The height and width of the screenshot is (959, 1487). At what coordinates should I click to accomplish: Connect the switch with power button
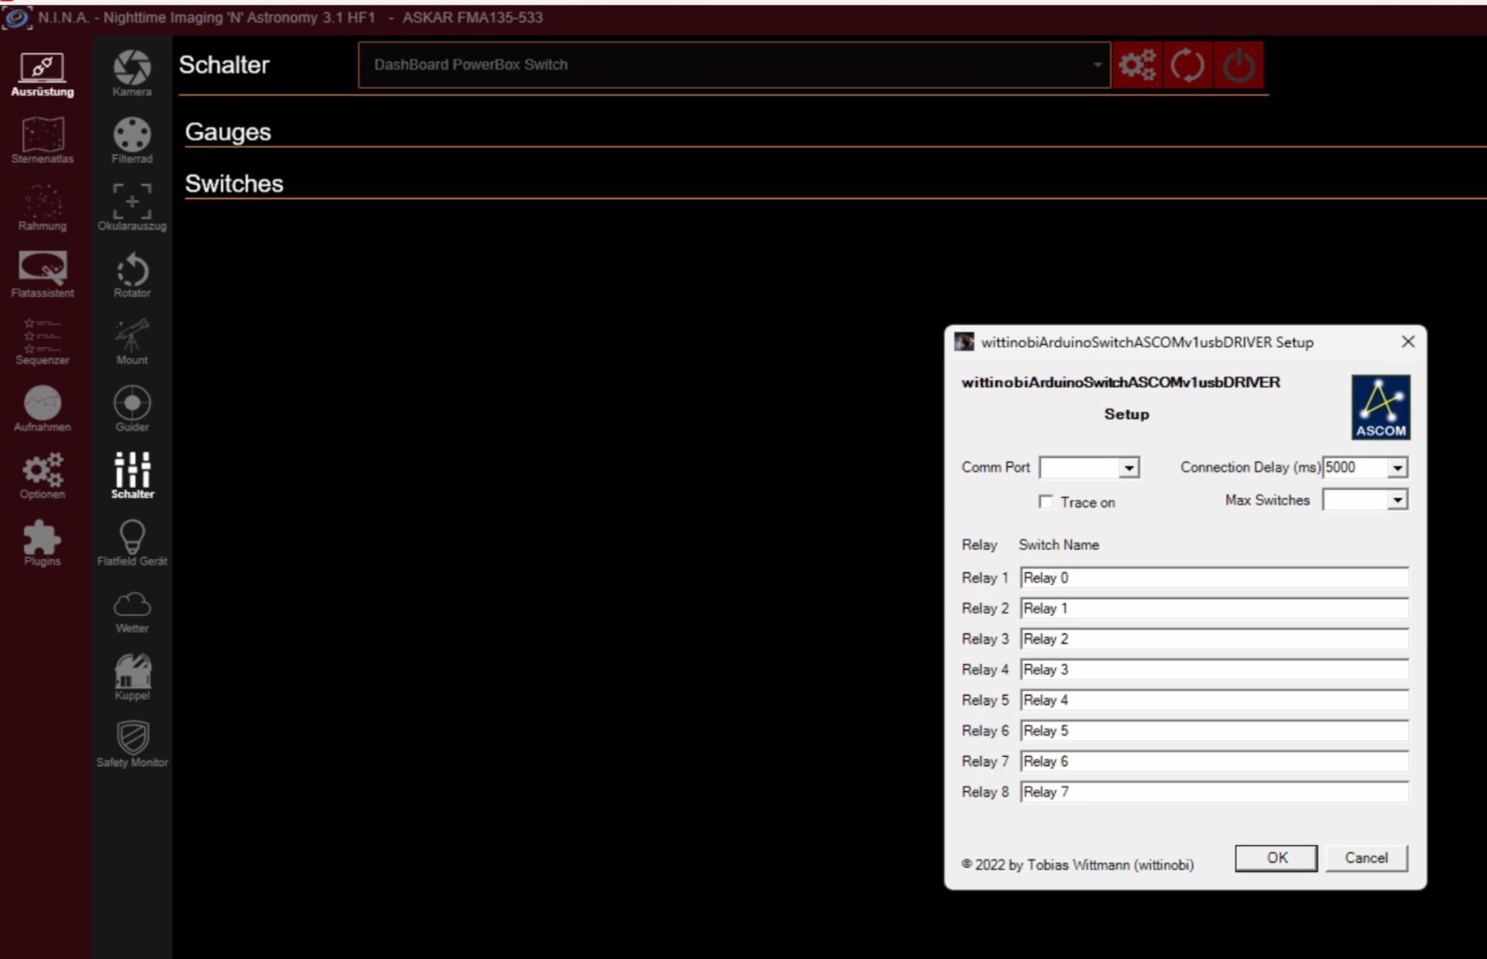(x=1238, y=65)
